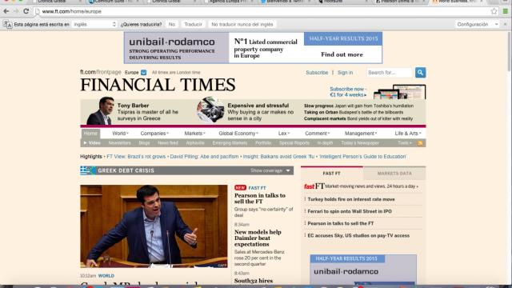
Task: Expand the Life & Arts menu
Action: [408, 134]
